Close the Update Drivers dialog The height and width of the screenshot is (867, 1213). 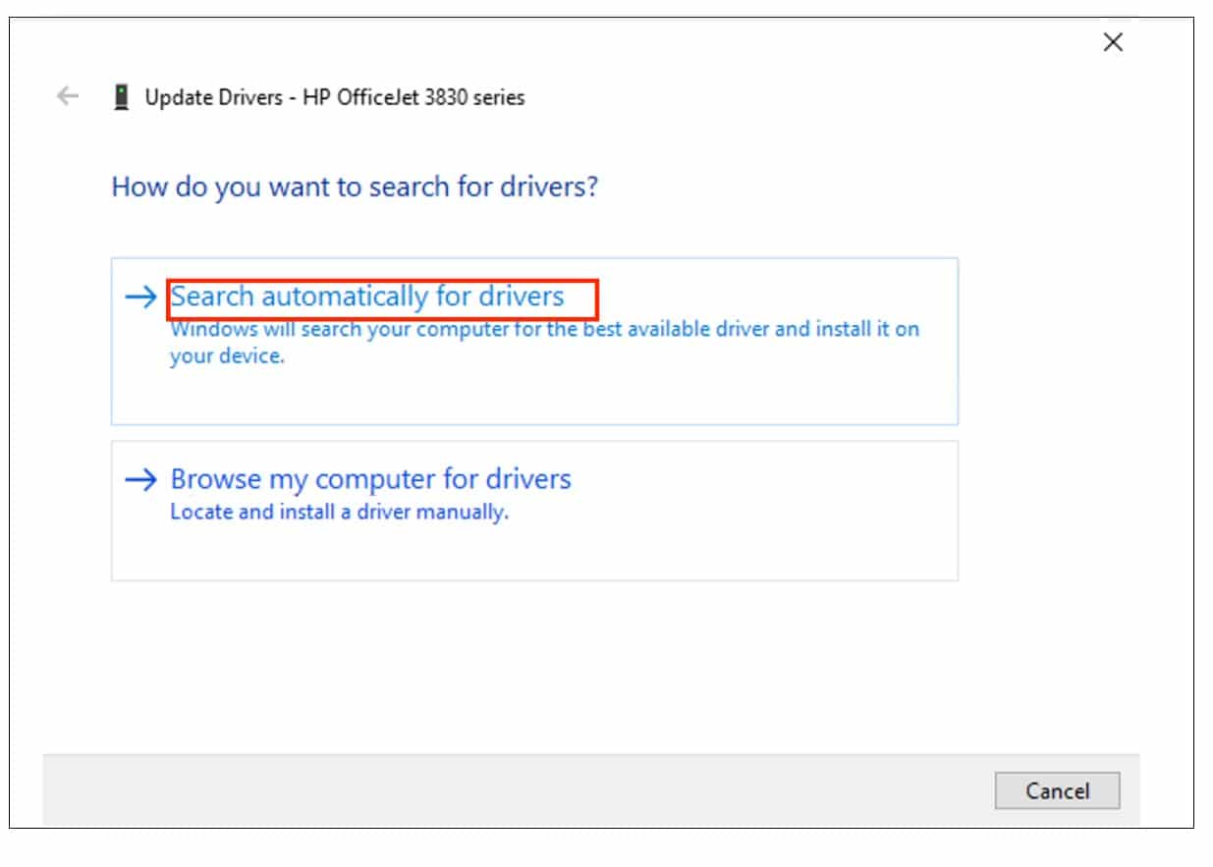coord(1113,42)
